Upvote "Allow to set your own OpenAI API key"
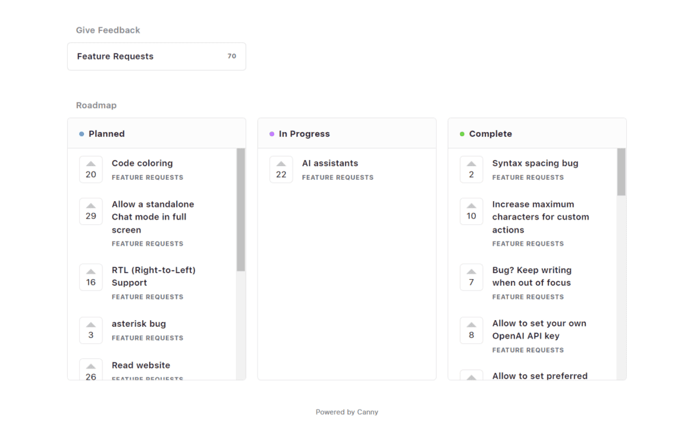This screenshot has width=700, height=435. (x=471, y=330)
